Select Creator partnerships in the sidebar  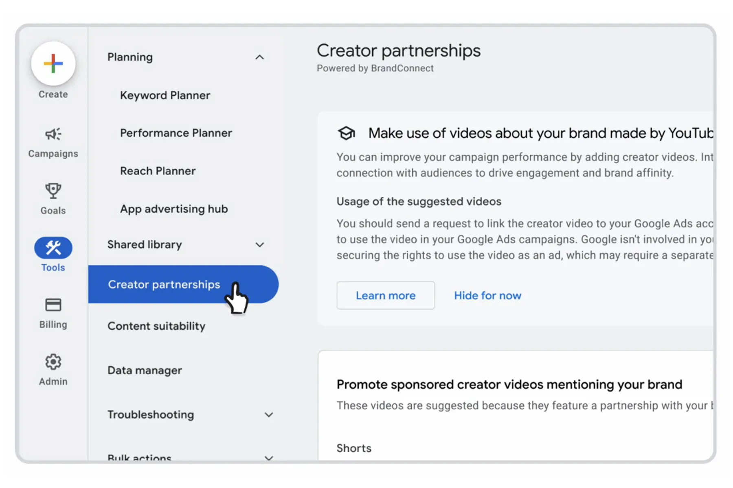click(x=164, y=284)
